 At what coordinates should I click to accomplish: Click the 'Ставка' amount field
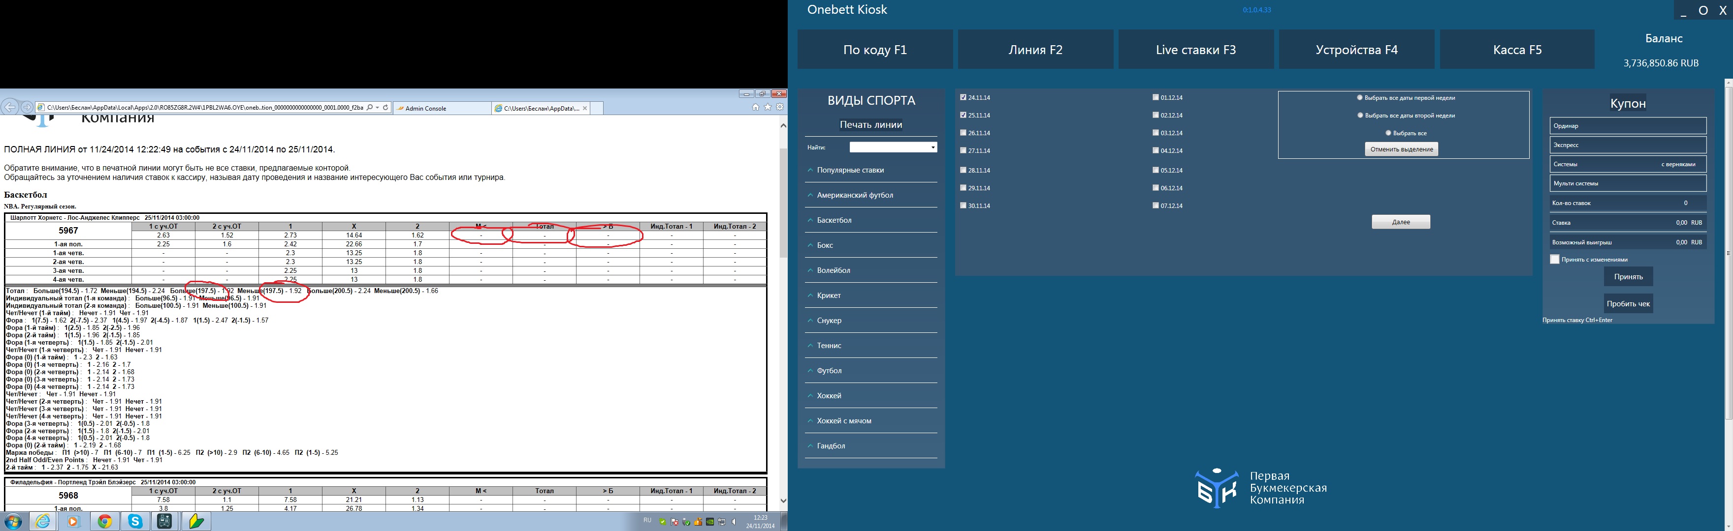pyautogui.click(x=1628, y=223)
